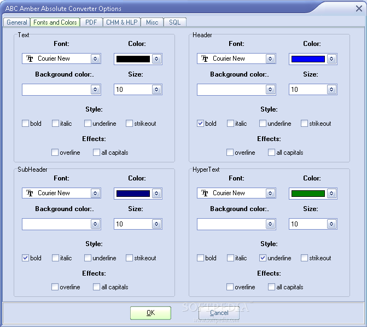Open the HyperText font dropdown arrow
Viewport: 367px width, 327px height.
coord(270,194)
